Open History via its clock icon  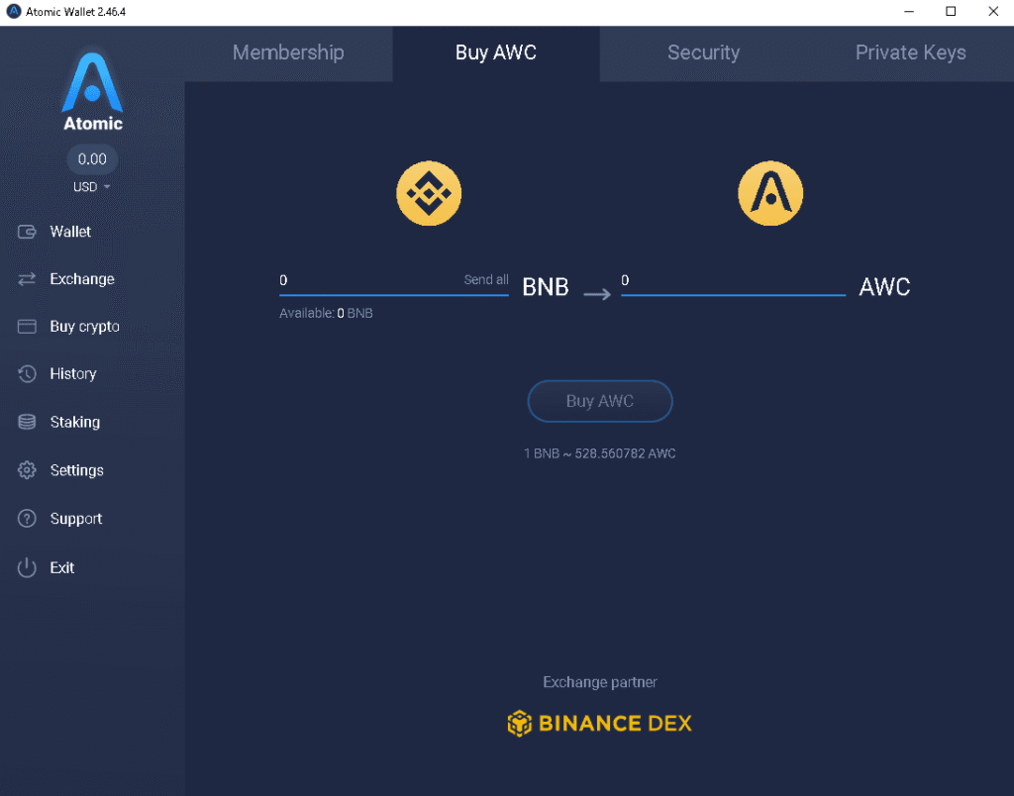(x=28, y=374)
